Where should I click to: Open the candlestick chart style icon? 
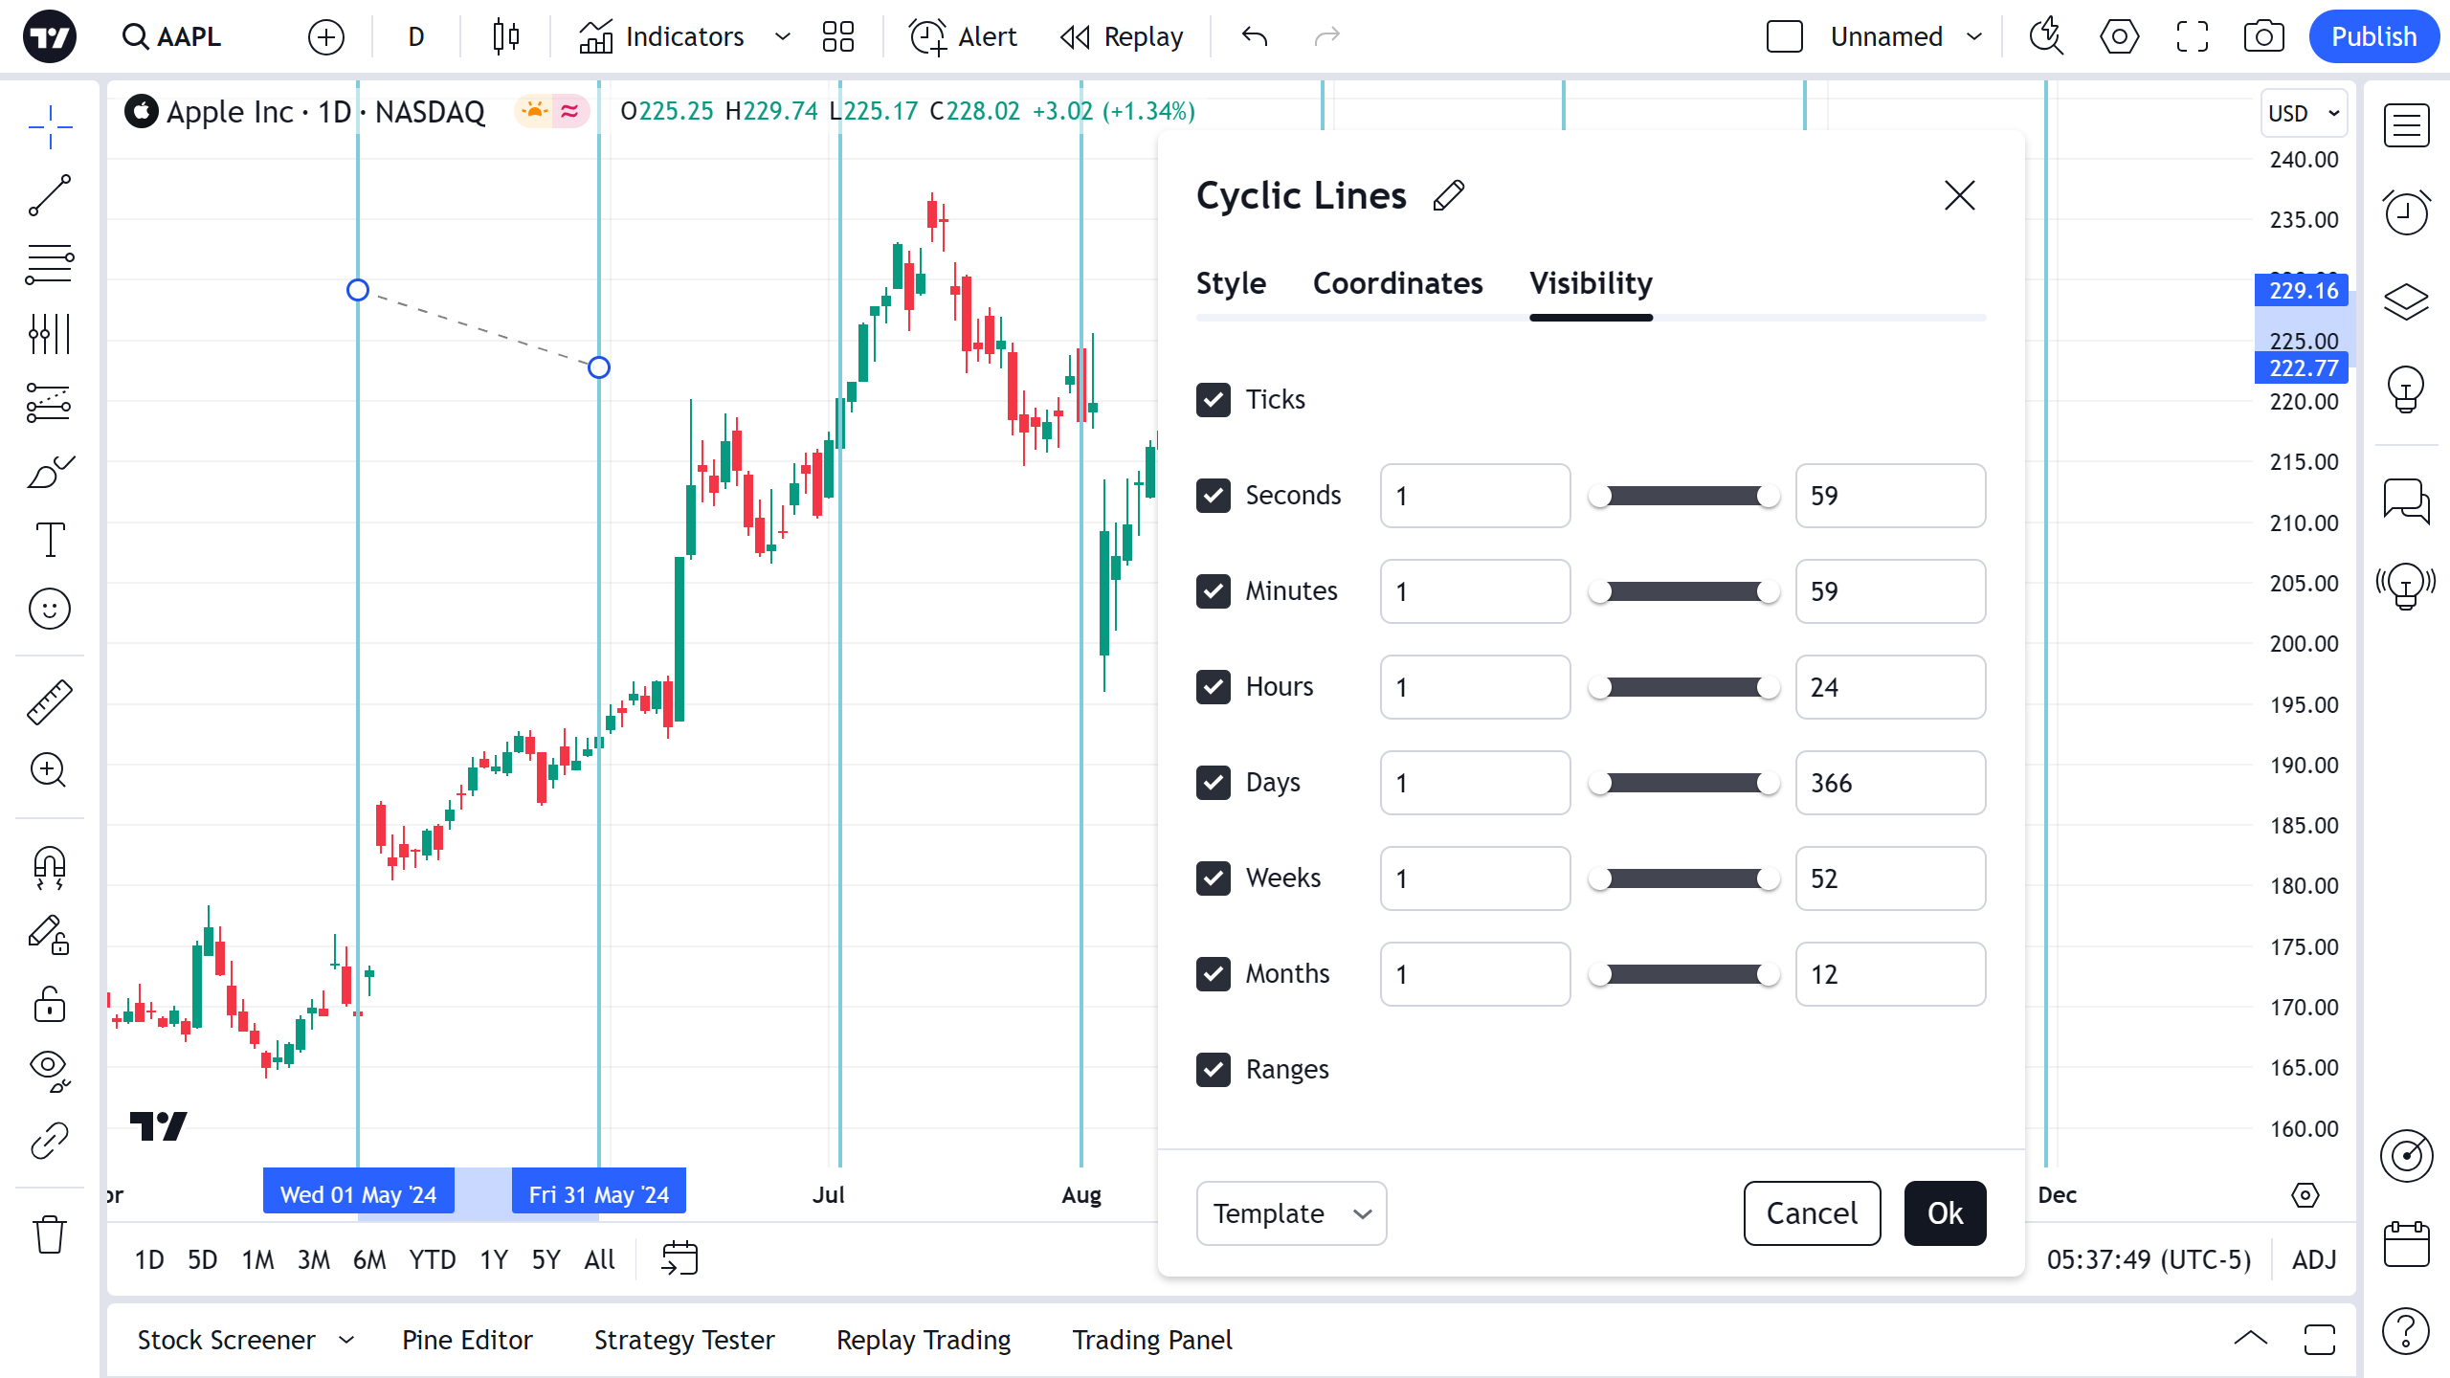505,36
